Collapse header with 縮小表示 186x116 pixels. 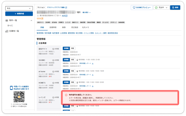click(87, 12)
